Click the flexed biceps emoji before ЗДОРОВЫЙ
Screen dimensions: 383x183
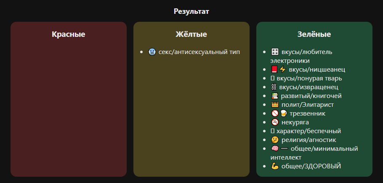275,166
